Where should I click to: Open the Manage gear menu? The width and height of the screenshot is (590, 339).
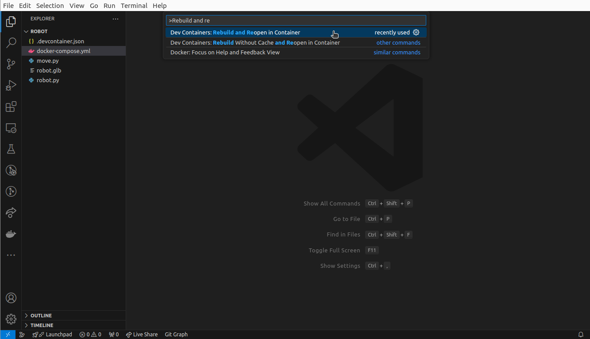point(11,319)
